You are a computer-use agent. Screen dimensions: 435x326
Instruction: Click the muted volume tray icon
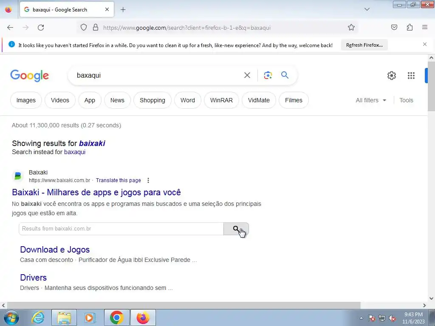tap(392, 318)
